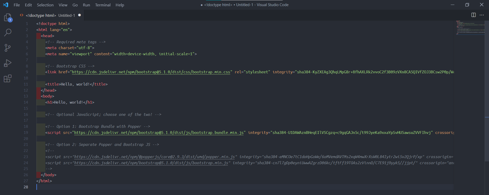Viewport: 489px width, 195px height.
Task: Click the VS Code logo icon
Action: click(6, 5)
